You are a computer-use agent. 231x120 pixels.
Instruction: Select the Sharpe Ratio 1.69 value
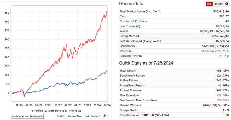point(226,110)
